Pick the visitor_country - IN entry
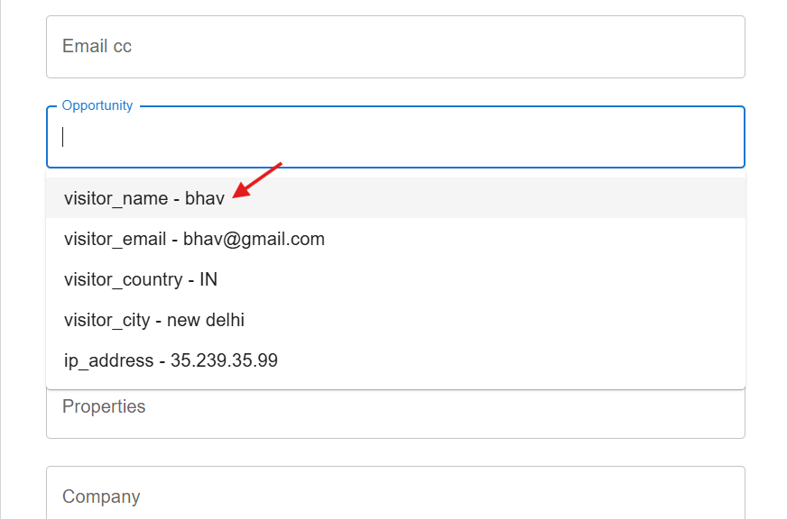The width and height of the screenshot is (787, 519). [x=395, y=279]
